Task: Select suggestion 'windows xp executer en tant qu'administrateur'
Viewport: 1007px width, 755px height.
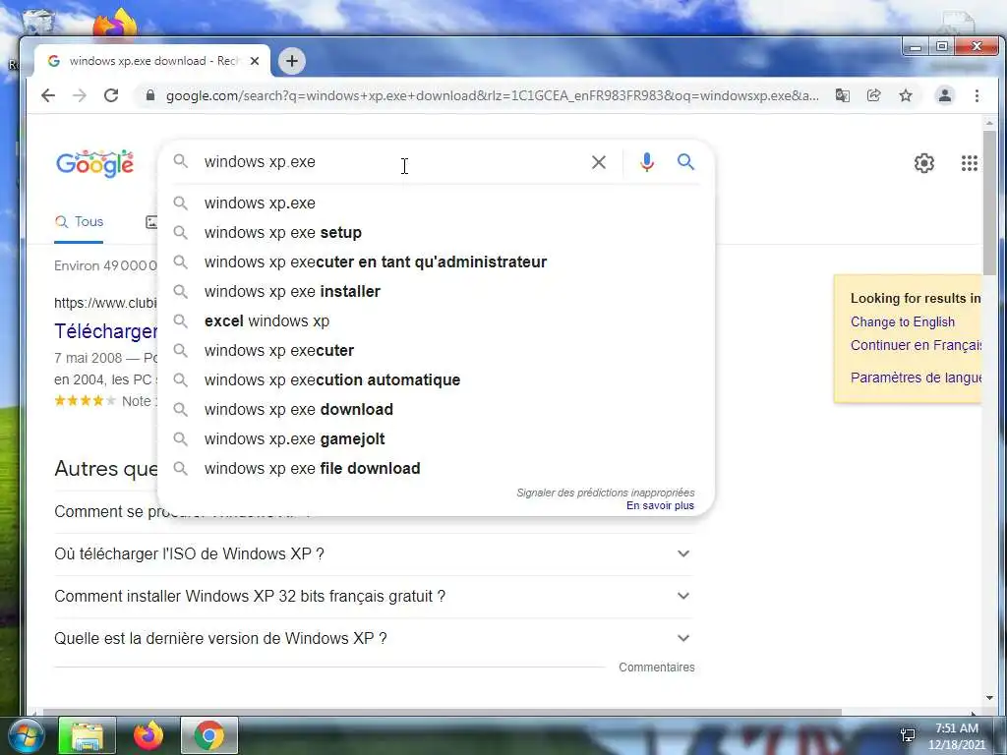Action: click(436, 261)
